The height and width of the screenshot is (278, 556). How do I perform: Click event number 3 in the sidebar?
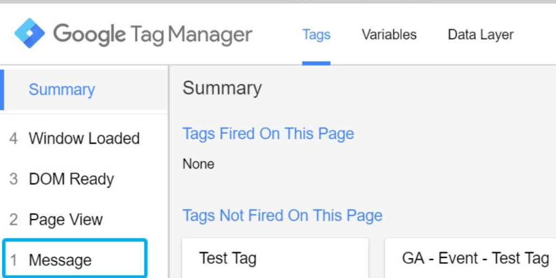point(14,179)
